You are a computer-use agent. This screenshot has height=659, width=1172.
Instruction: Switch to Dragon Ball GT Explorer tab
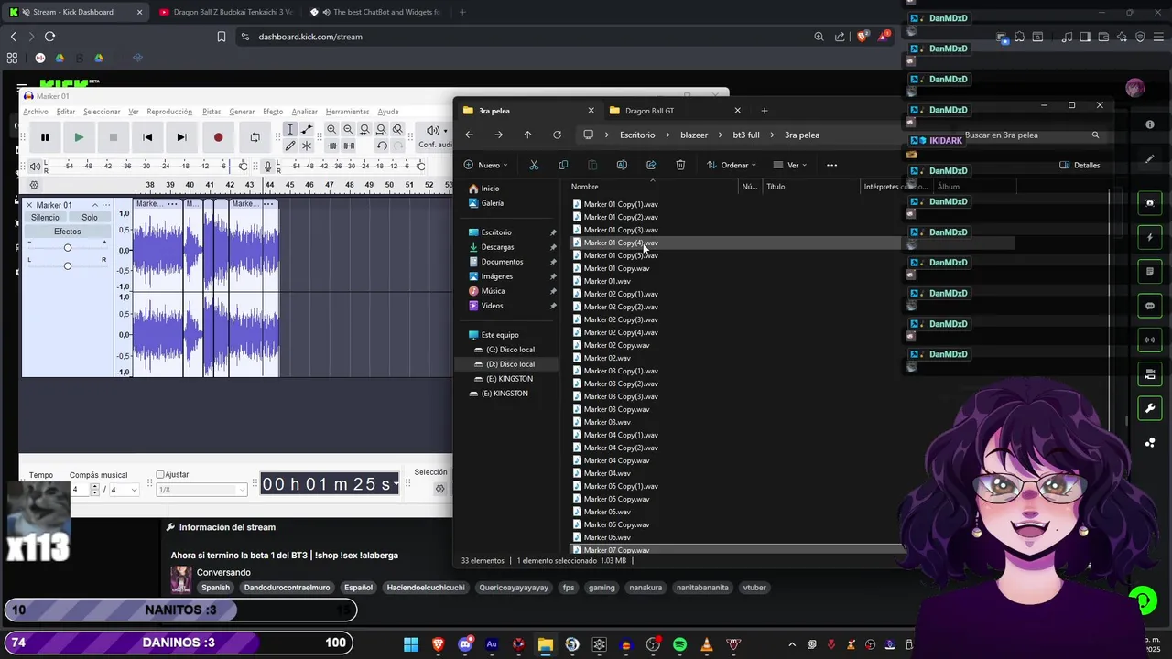(x=676, y=111)
